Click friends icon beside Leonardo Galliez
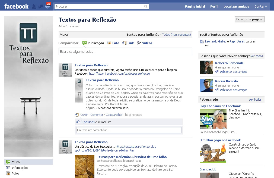 [202, 41]
